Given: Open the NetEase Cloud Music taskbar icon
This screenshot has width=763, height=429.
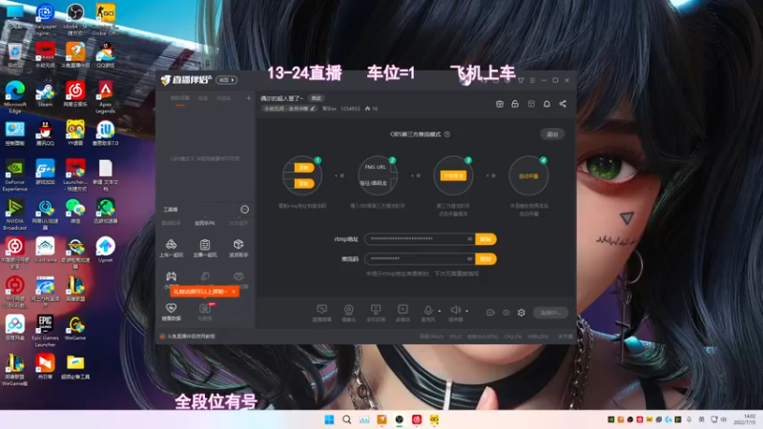Looking at the screenshot, I should tap(417, 419).
